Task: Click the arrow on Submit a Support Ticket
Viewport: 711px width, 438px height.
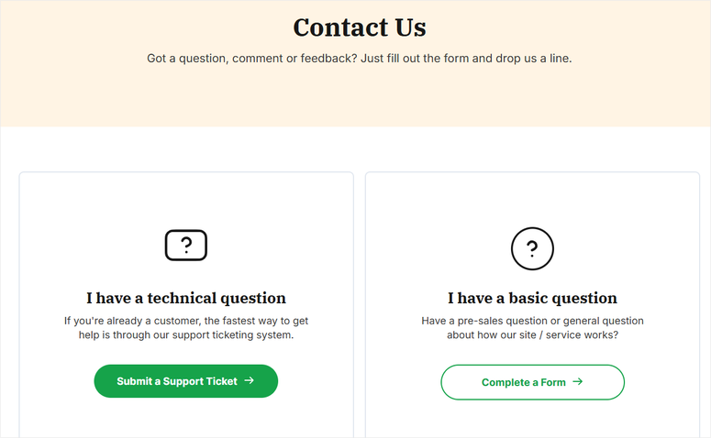Action: click(250, 381)
